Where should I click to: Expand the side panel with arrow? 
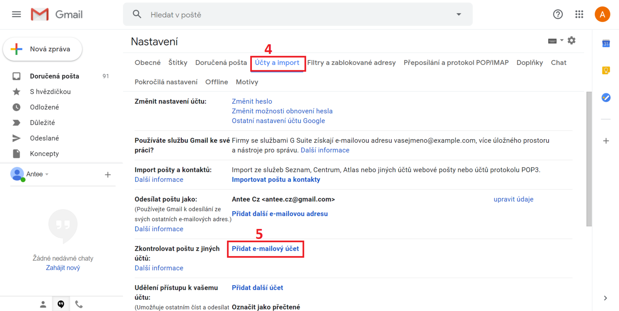coord(605,298)
